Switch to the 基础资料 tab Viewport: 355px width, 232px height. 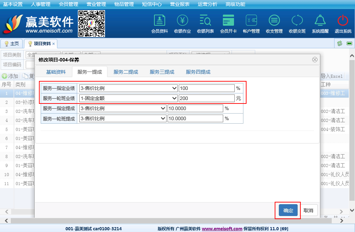coord(56,72)
